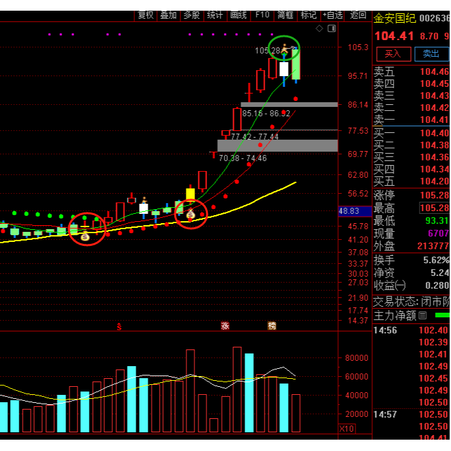Open F10 company info
The height and width of the screenshot is (451, 451).
point(263,15)
